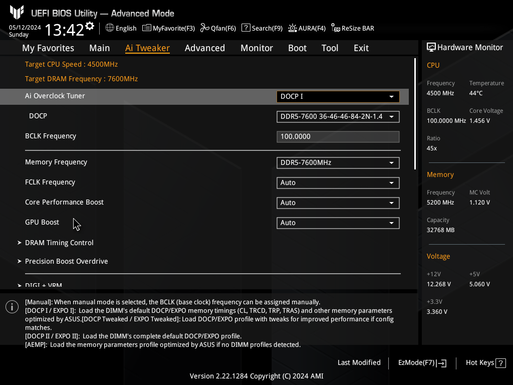Image resolution: width=513 pixels, height=385 pixels.
Task: Open MyFavorite(F3) menu
Action: tap(168, 28)
